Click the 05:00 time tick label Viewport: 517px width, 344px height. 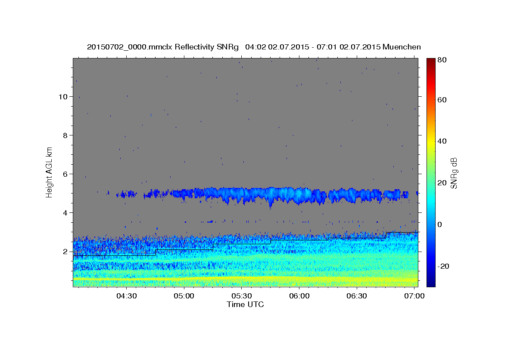[184, 296]
